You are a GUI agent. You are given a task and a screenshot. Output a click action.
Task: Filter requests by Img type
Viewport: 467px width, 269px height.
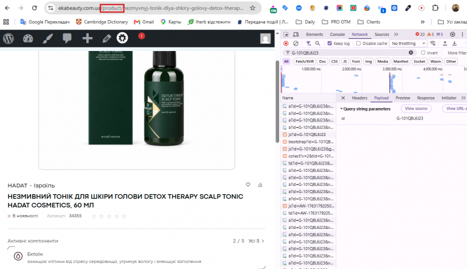pyautogui.click(x=368, y=61)
